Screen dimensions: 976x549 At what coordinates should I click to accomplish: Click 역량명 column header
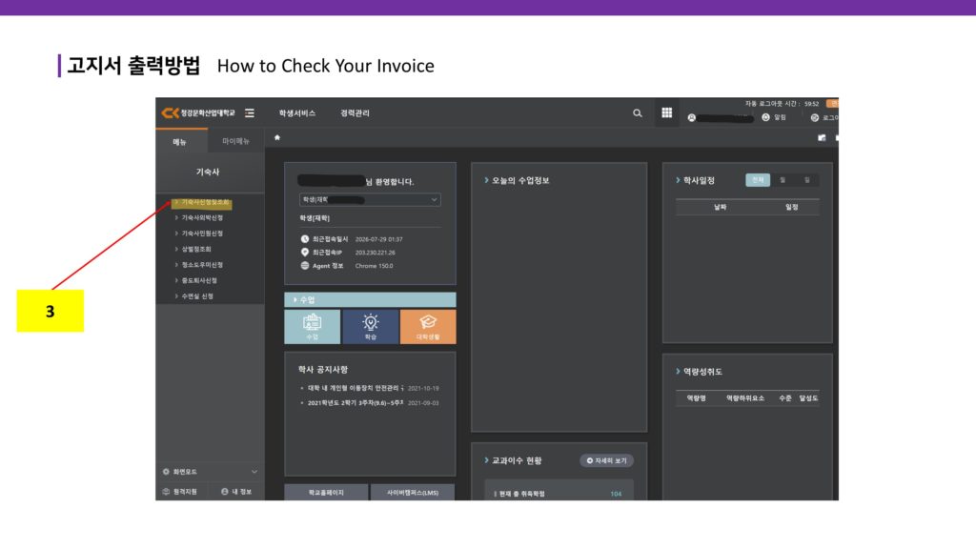(x=697, y=397)
